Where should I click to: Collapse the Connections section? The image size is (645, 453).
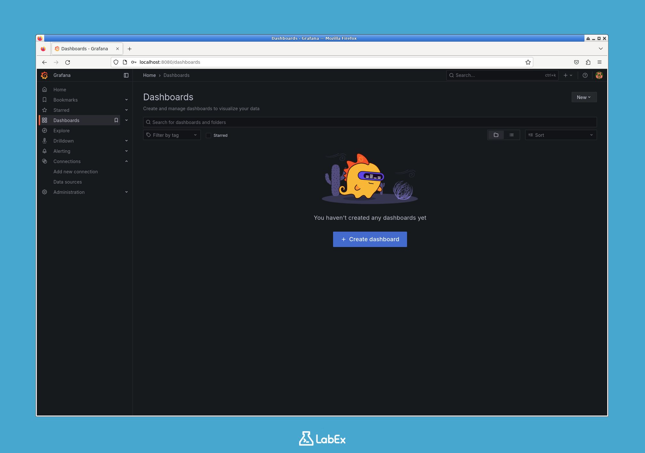click(x=127, y=161)
